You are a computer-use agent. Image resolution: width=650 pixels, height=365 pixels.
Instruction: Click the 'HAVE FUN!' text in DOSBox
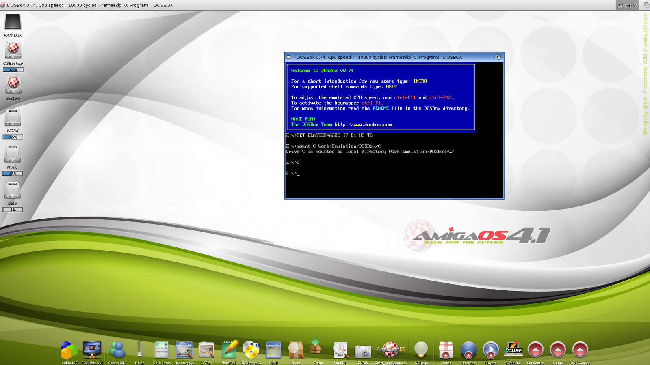(x=303, y=119)
